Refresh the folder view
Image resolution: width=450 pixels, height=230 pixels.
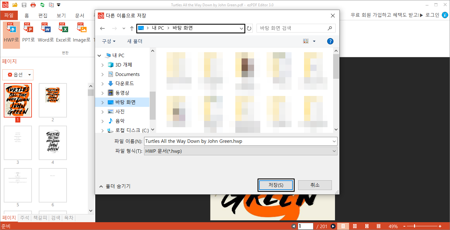tap(249, 28)
